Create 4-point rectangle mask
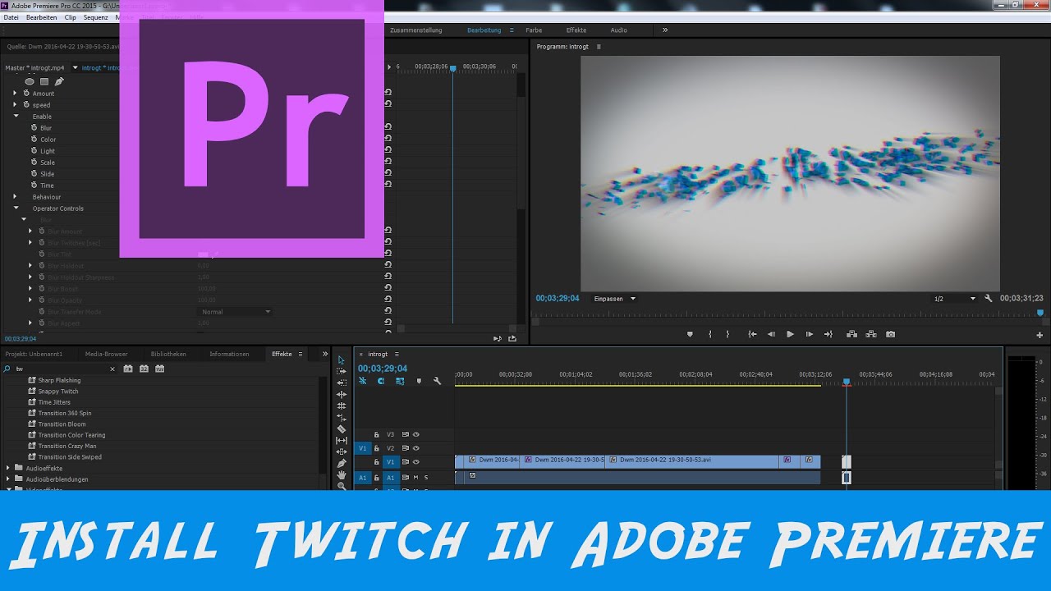Image resolution: width=1051 pixels, height=591 pixels. (44, 81)
